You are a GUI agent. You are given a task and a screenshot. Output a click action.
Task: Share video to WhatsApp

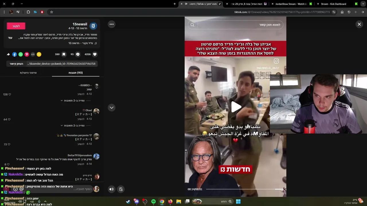pyautogui.click(x=21, y=54)
